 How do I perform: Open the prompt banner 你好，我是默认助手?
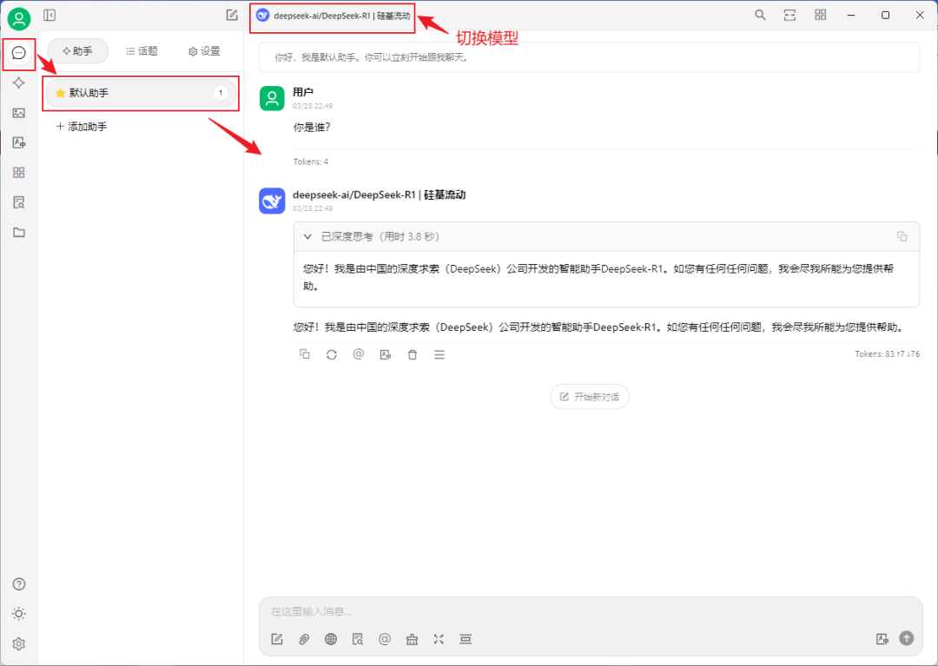[589, 57]
